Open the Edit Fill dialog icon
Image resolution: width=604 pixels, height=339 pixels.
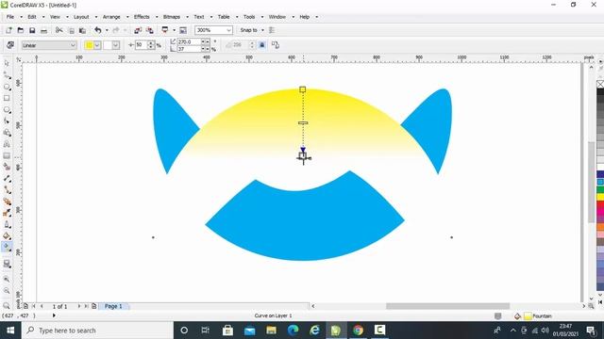[10, 45]
